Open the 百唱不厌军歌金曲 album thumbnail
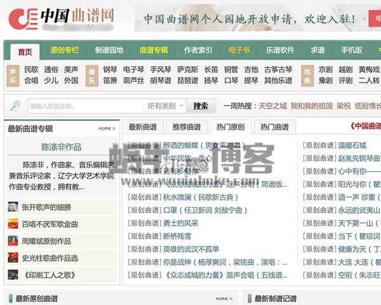Screen dimensions: 381x305 pos(13,224)
